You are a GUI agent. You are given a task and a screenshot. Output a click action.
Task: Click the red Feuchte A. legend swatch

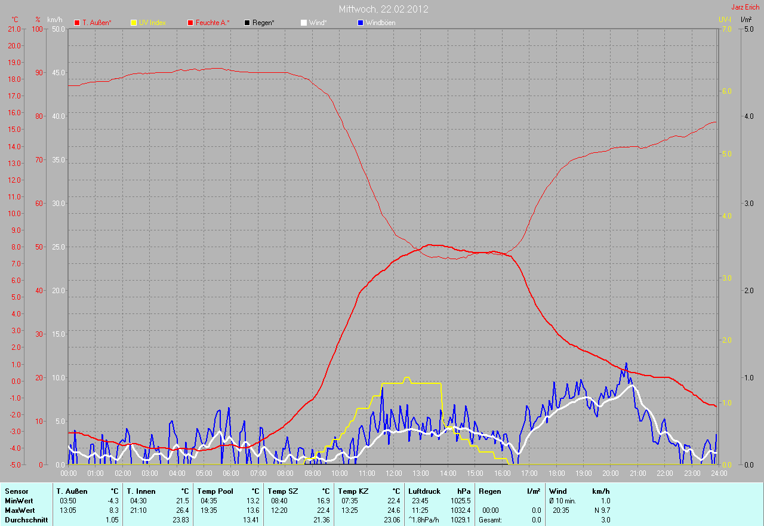click(x=190, y=23)
